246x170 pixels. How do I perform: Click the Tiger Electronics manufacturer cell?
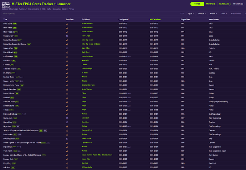(x=215, y=118)
